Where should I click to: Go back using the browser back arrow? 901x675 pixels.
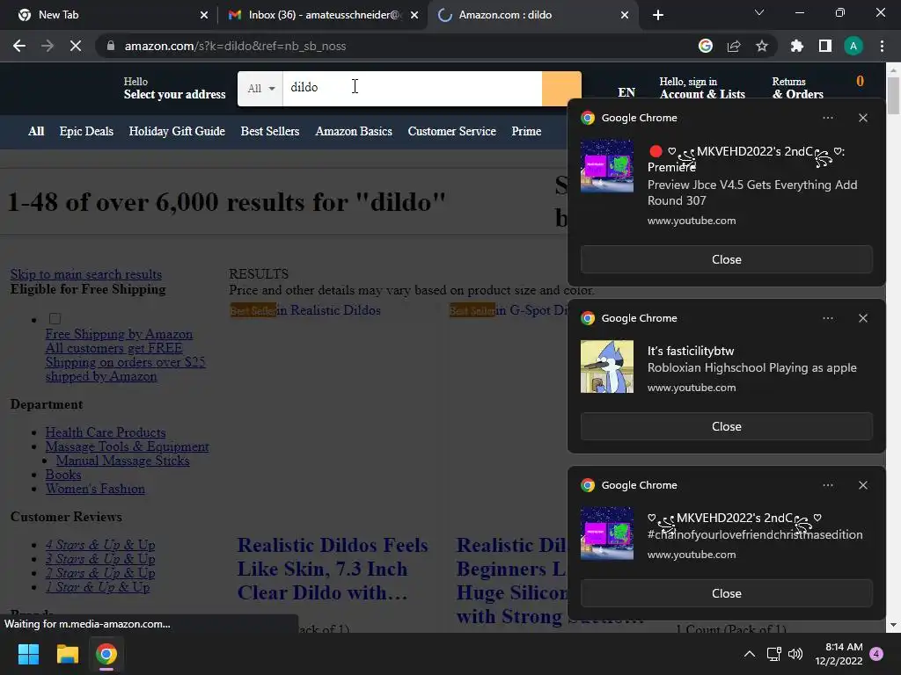19,46
